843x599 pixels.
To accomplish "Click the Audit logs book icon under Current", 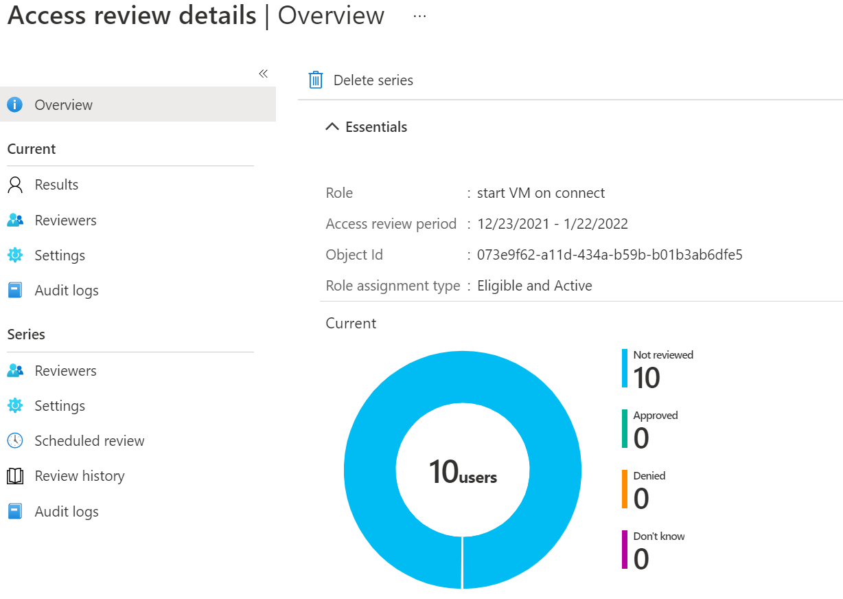I will [15, 291].
